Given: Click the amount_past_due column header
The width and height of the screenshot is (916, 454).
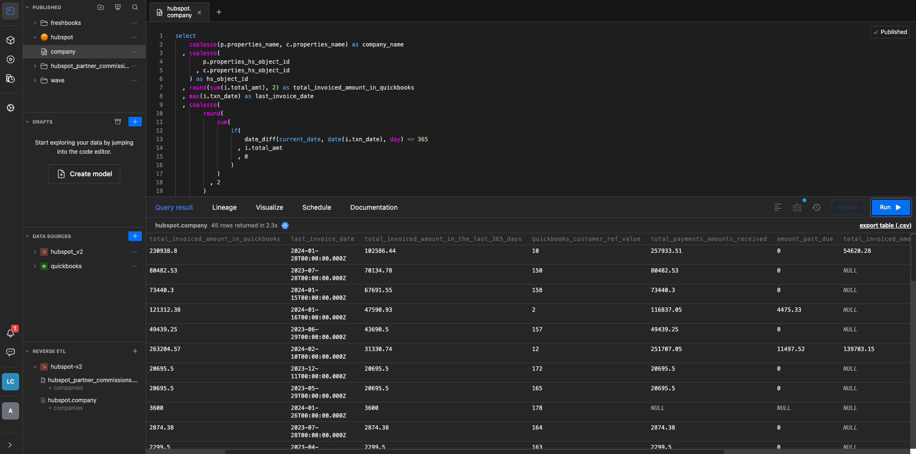Looking at the screenshot, I should [x=805, y=239].
